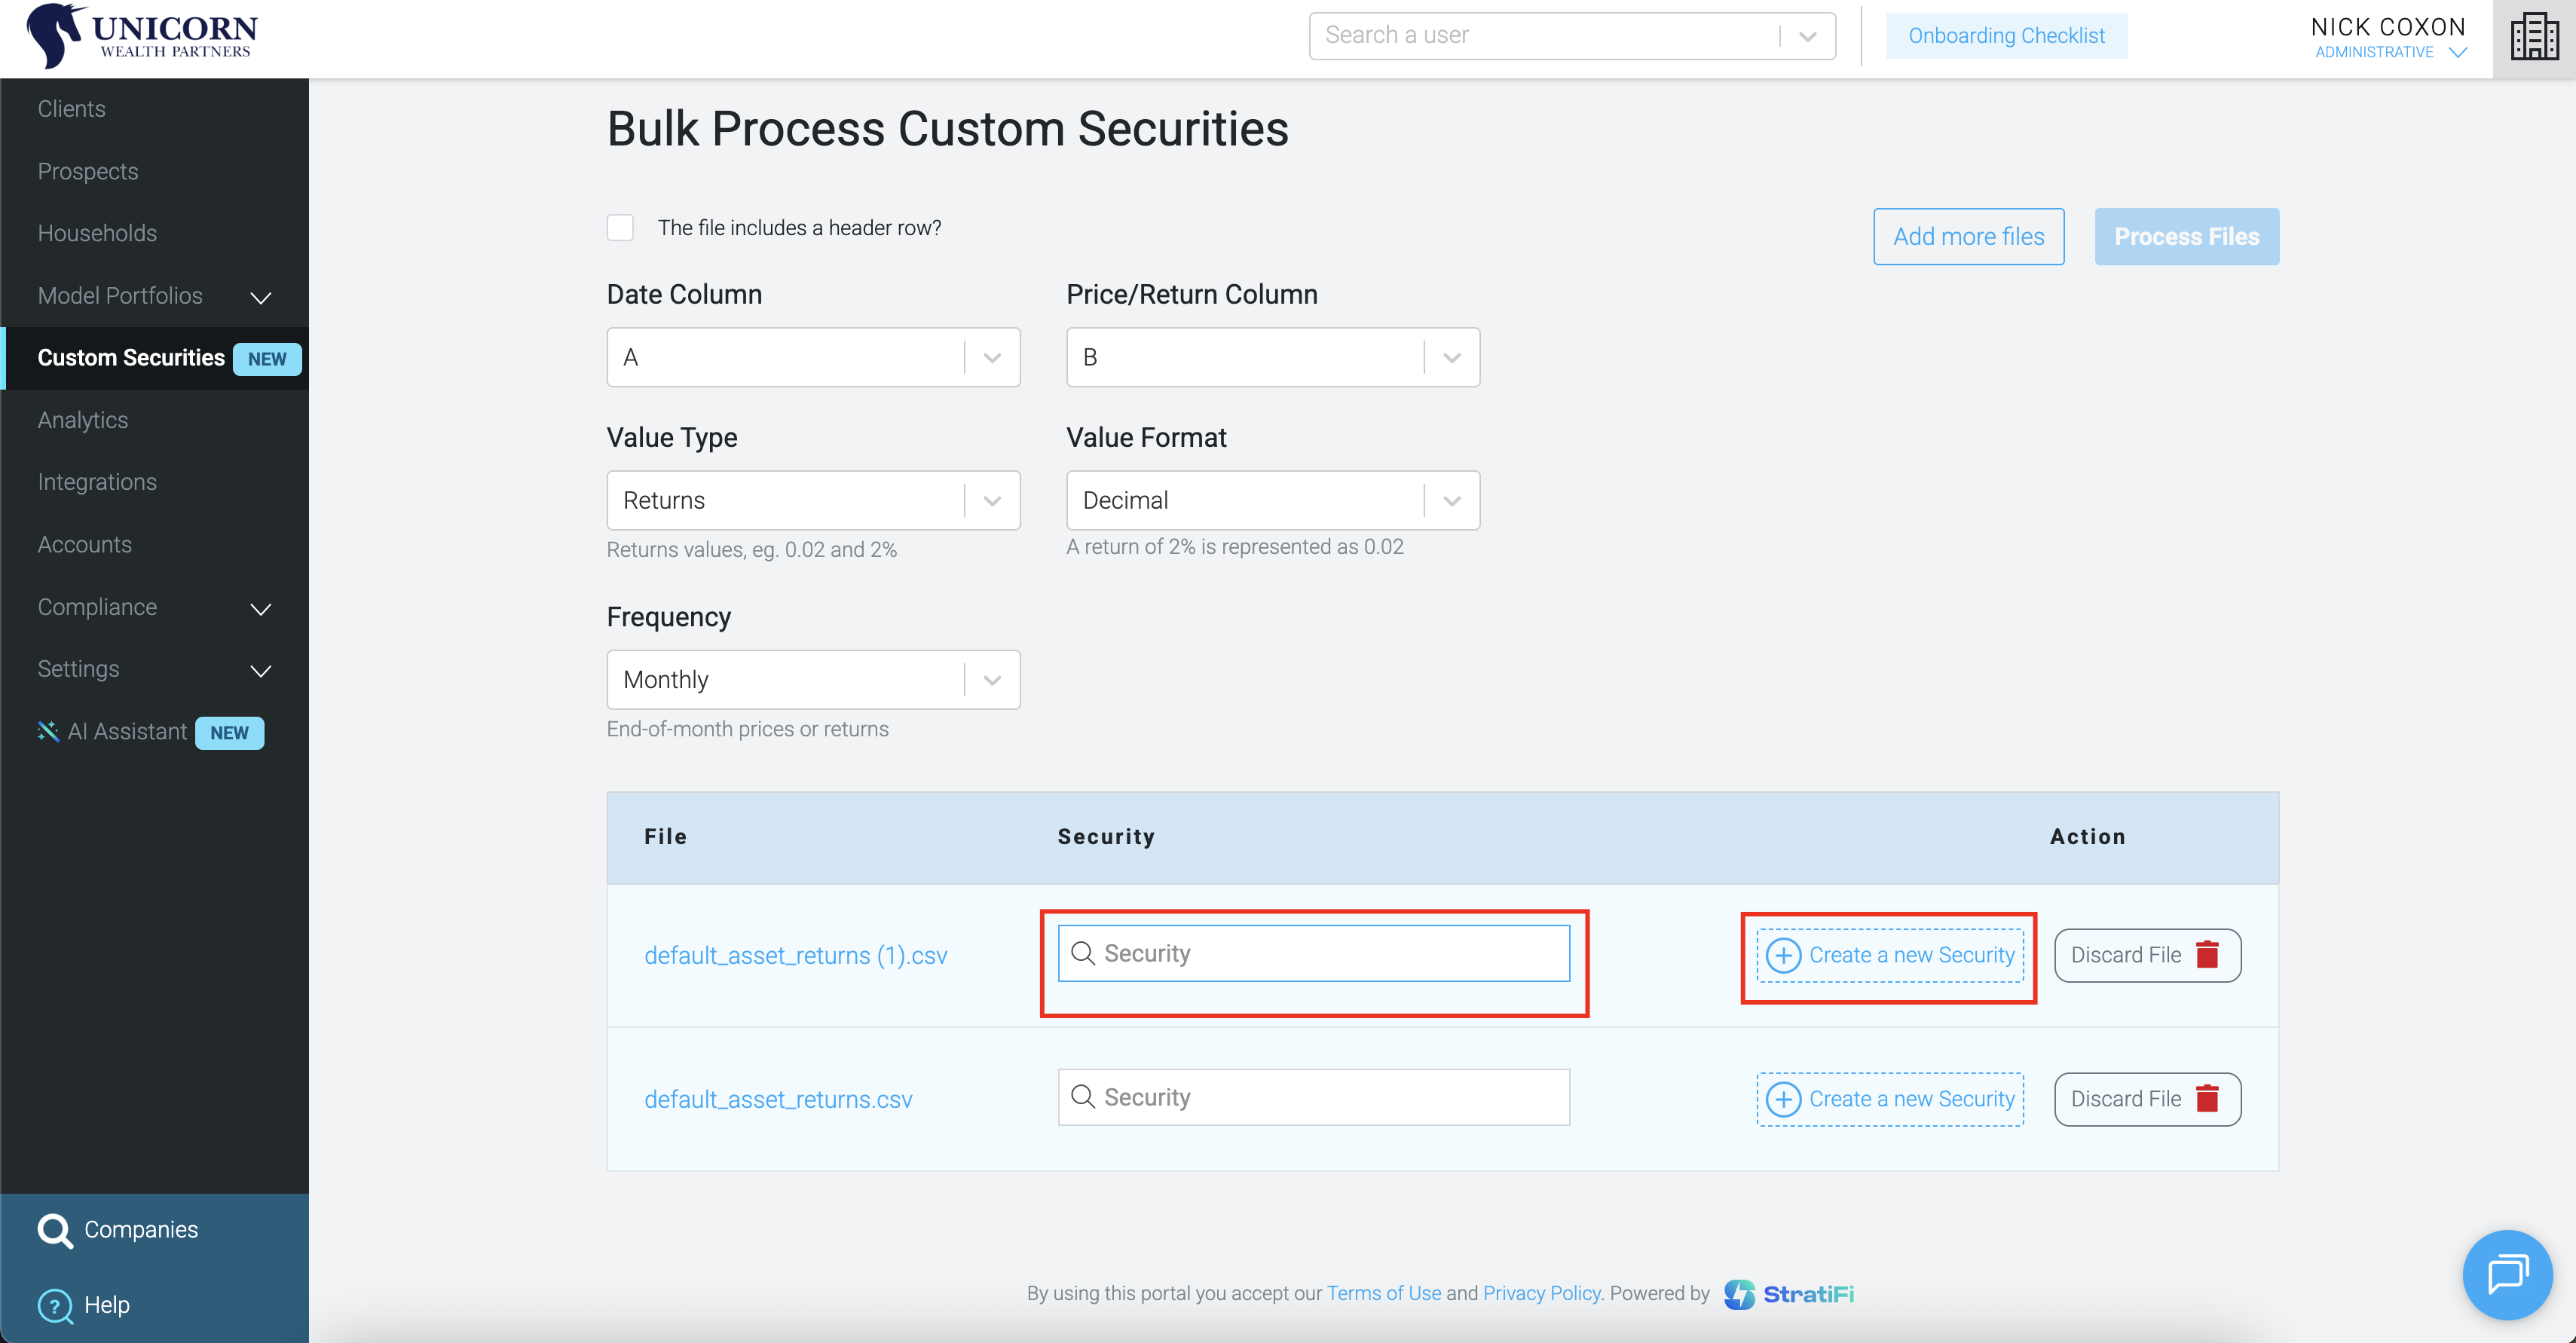Image resolution: width=2576 pixels, height=1343 pixels.
Task: Open the Nick Coxon account chevron
Action: (2458, 52)
